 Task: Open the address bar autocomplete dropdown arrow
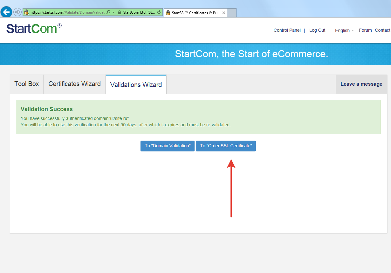click(113, 12)
